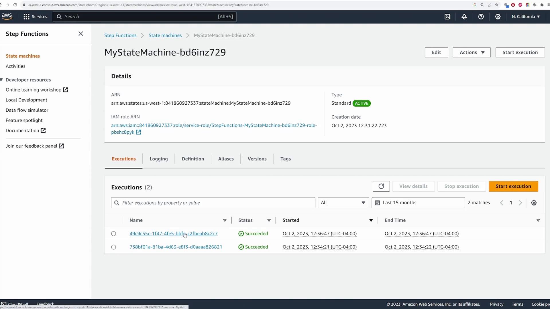Open notifications bell icon
This screenshot has width=550, height=309.
464,17
